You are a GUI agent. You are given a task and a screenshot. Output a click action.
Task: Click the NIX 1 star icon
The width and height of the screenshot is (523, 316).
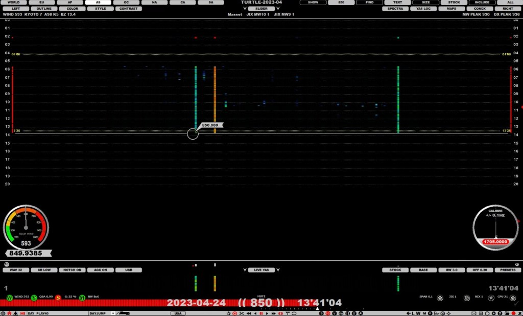492,298
